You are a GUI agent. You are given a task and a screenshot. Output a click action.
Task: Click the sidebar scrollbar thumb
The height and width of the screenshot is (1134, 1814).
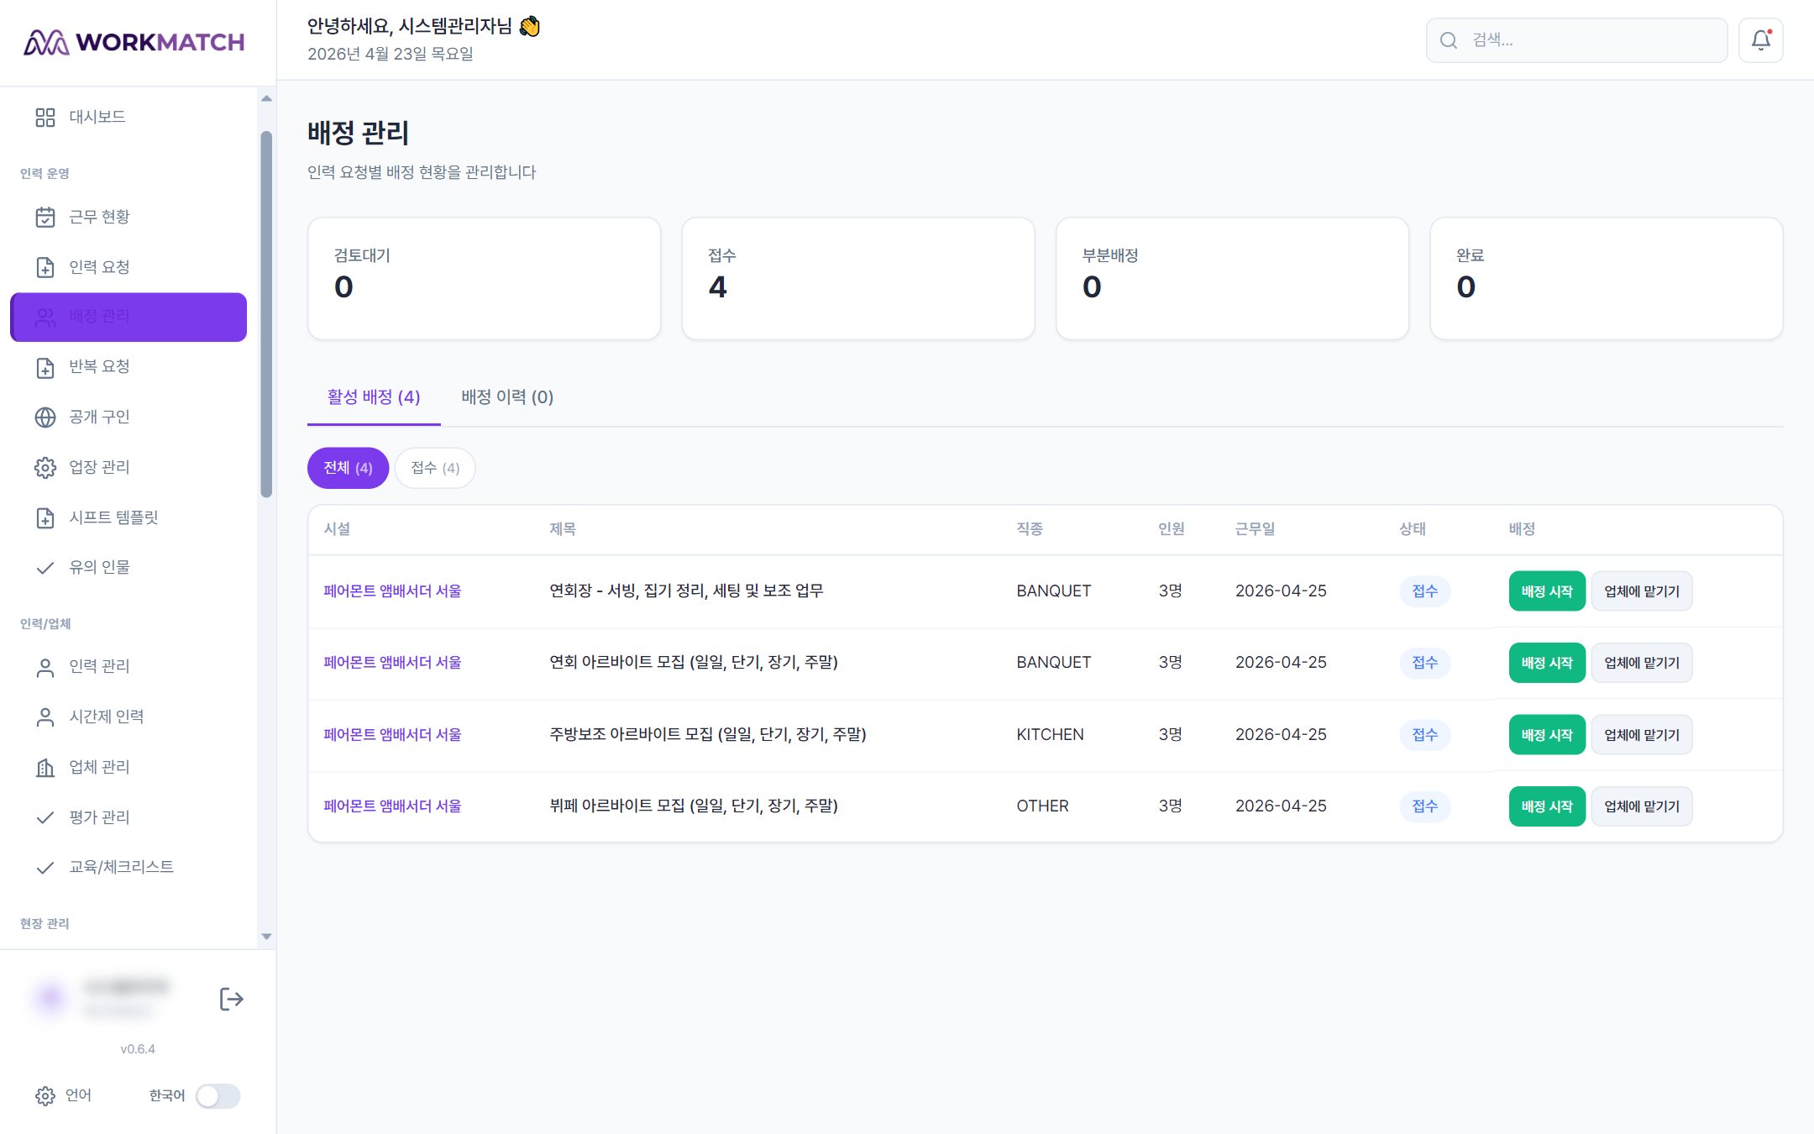pos(266,314)
